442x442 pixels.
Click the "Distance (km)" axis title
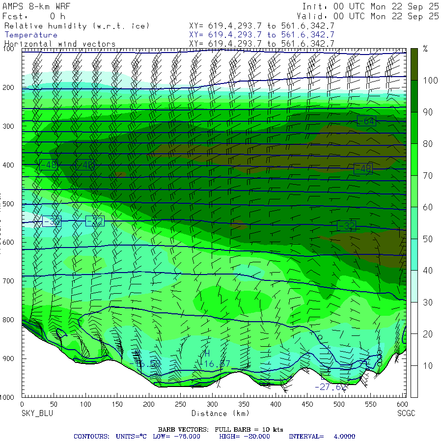[x=221, y=413]
